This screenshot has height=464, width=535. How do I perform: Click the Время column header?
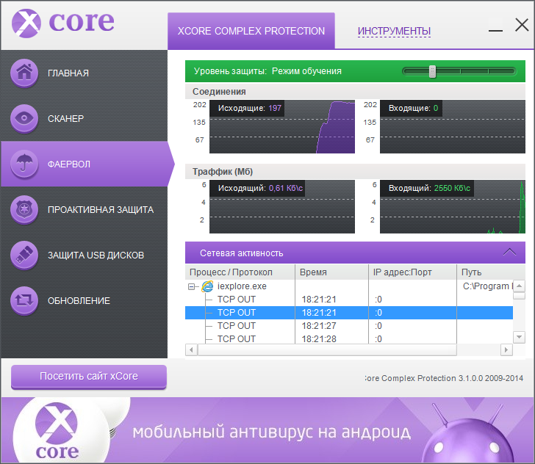[x=331, y=272]
